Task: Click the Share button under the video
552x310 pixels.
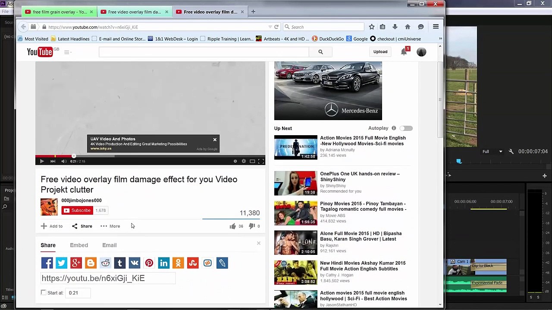Action: click(x=82, y=226)
